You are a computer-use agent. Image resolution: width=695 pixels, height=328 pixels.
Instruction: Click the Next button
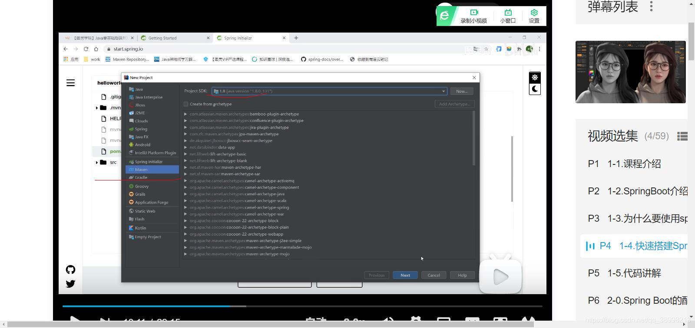[405, 275]
